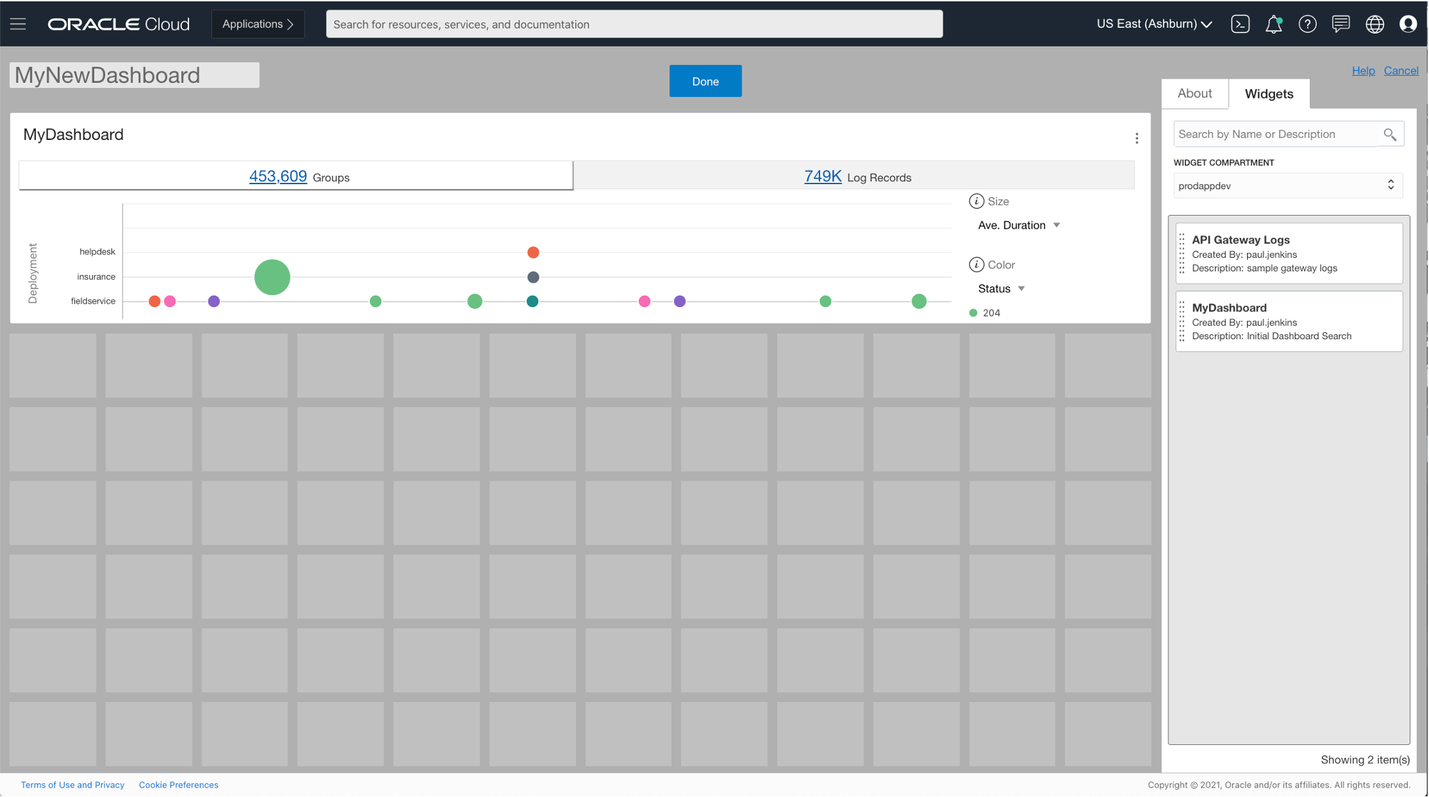Open the Cloud Shell terminal icon
Viewport: 1429px width, 797px height.
coord(1240,24)
